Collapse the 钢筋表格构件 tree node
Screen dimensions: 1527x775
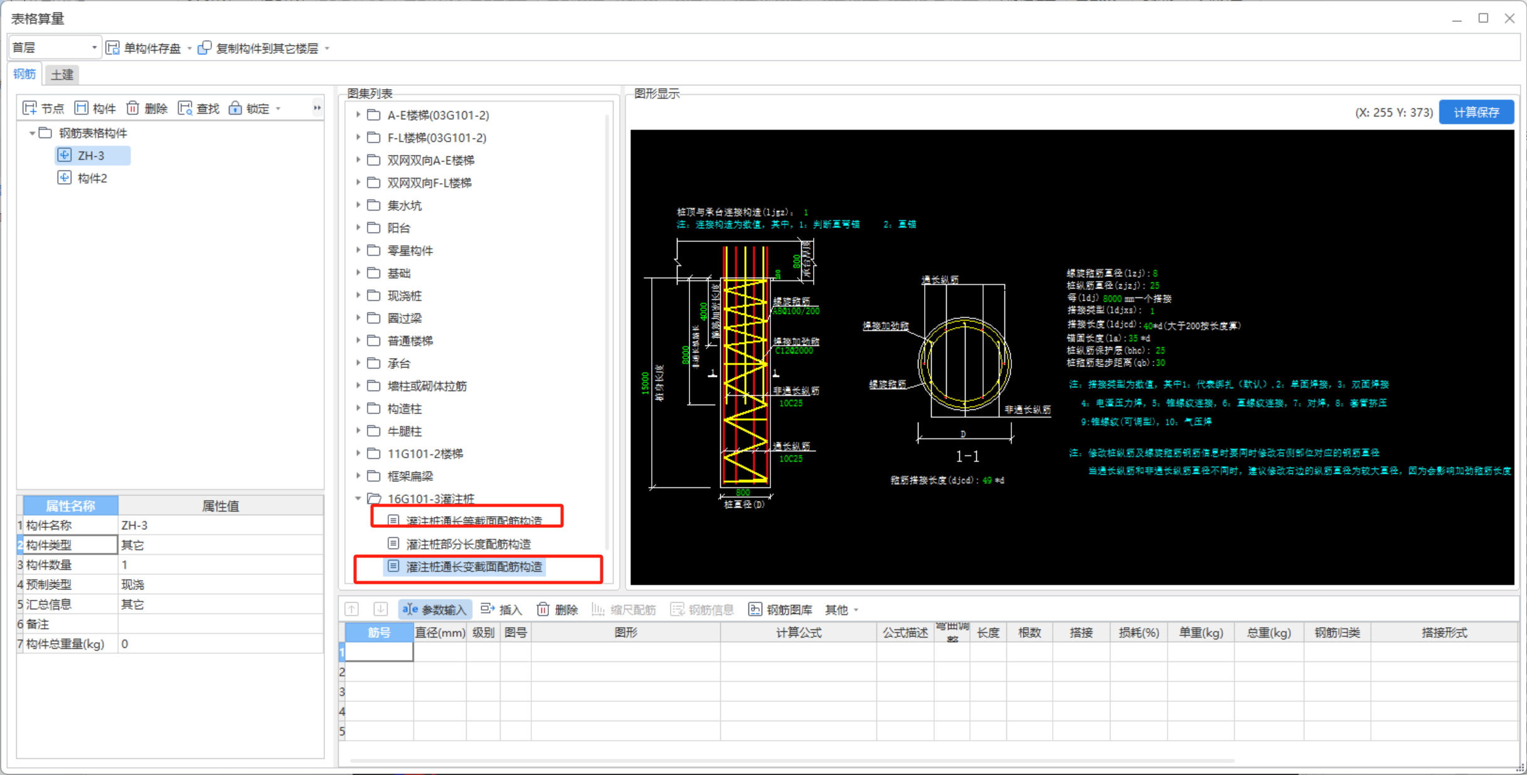click(x=31, y=133)
